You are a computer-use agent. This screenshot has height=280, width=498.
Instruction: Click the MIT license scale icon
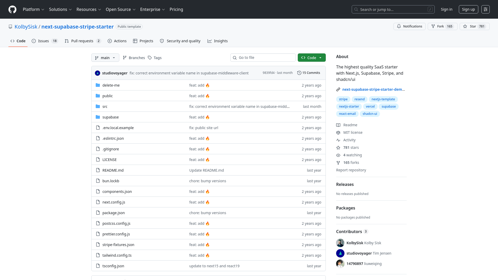(x=338, y=132)
